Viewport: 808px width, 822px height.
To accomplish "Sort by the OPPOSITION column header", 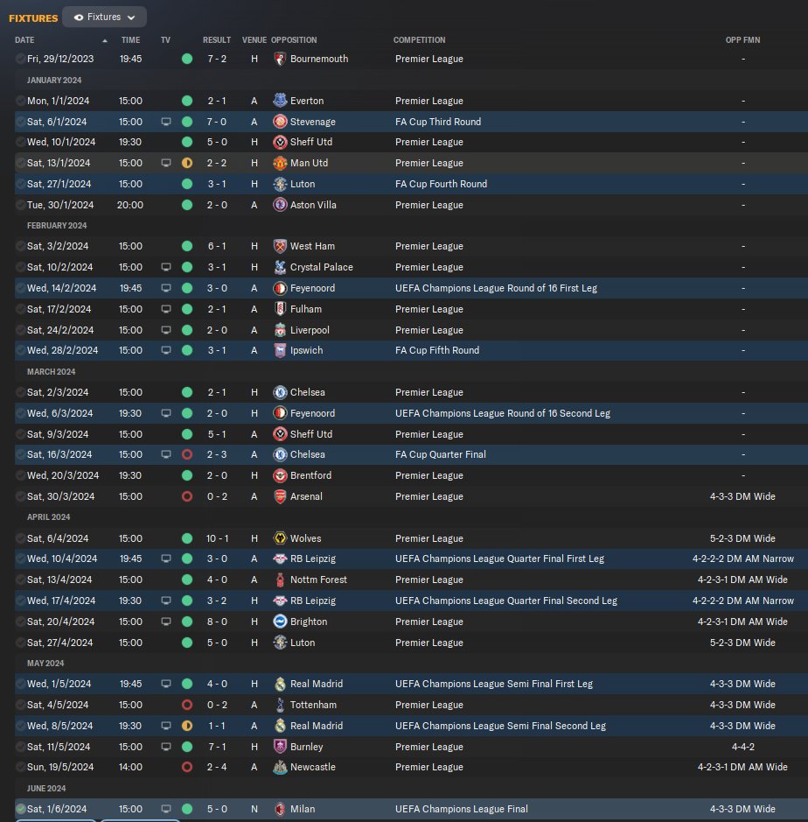I will pos(294,40).
